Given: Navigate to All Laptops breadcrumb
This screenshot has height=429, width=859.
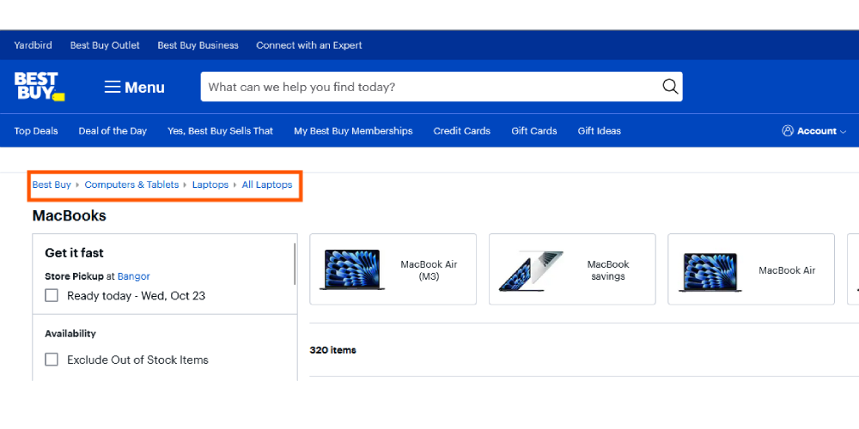Looking at the screenshot, I should coord(267,184).
